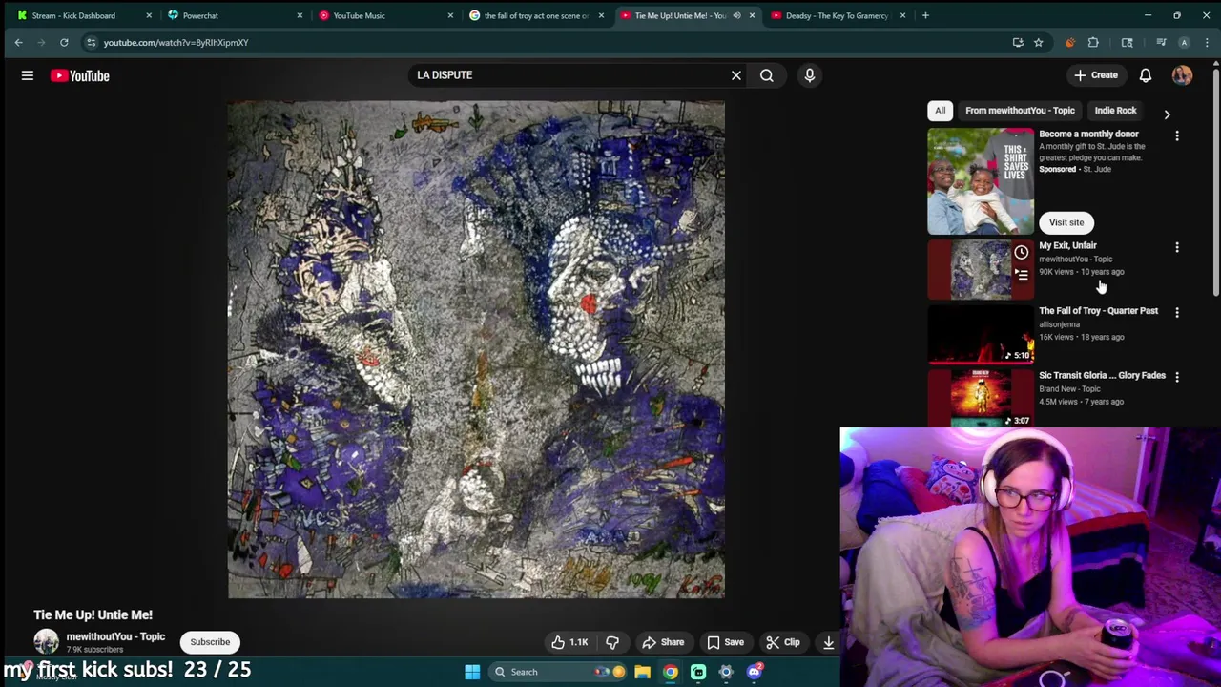Save the video to a playlist
This screenshot has height=687, width=1221.
pos(725,642)
